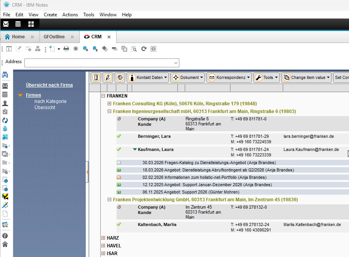
Task: Click the door exit action button
Action: (96, 77)
